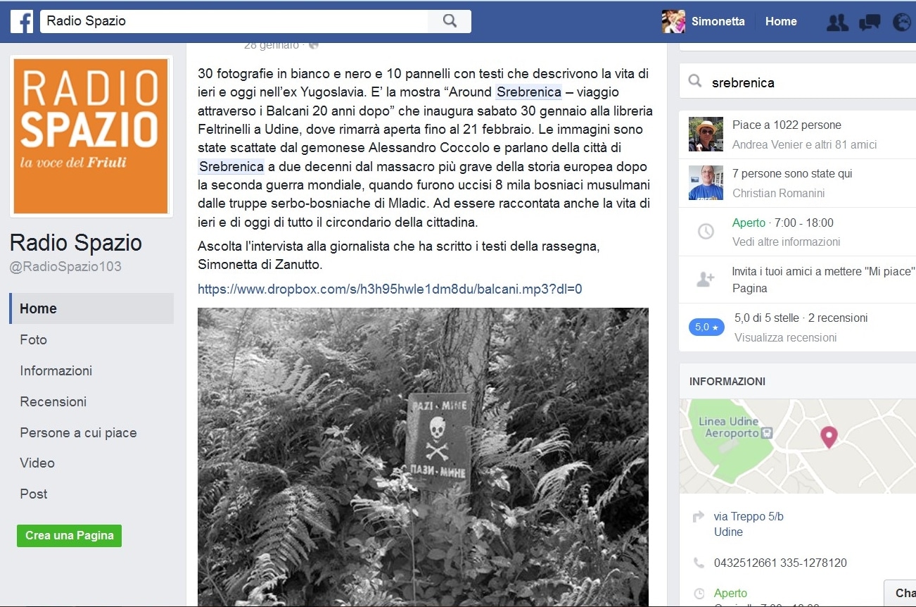Image resolution: width=916 pixels, height=607 pixels.
Task: Click the magnifier search button in top bar
Action: coord(450,21)
